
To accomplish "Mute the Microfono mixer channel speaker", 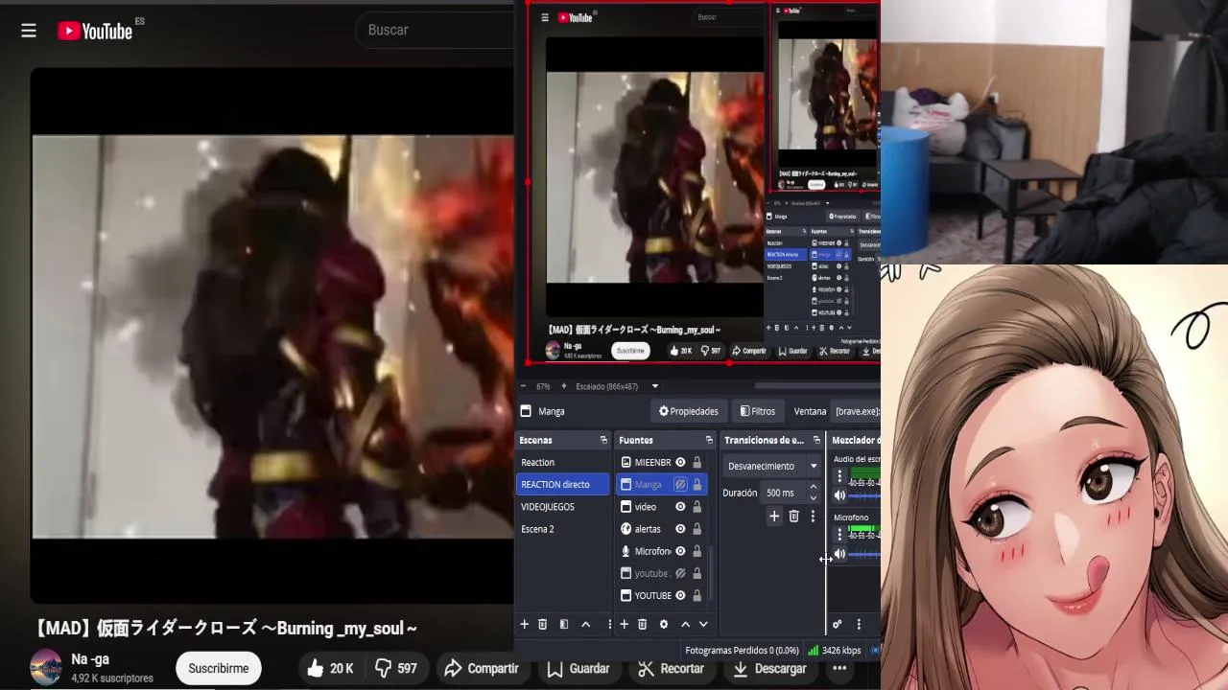I will pyautogui.click(x=839, y=554).
